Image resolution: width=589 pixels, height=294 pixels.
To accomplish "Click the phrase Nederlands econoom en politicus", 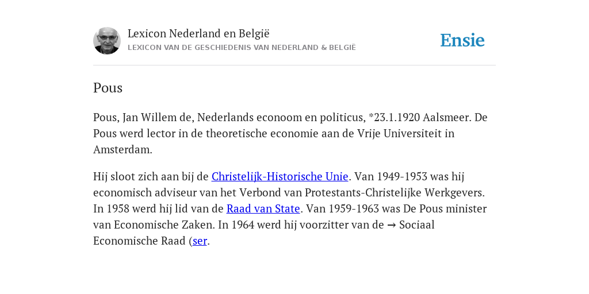I will (x=281, y=117).
